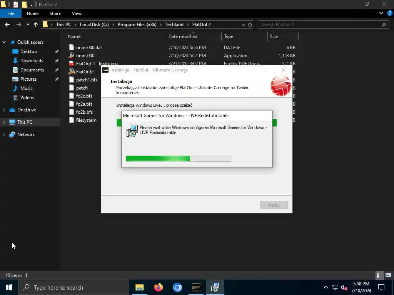This screenshot has height=295, width=394.
Task: Select the fo2b.bfs file
Action: tap(84, 112)
